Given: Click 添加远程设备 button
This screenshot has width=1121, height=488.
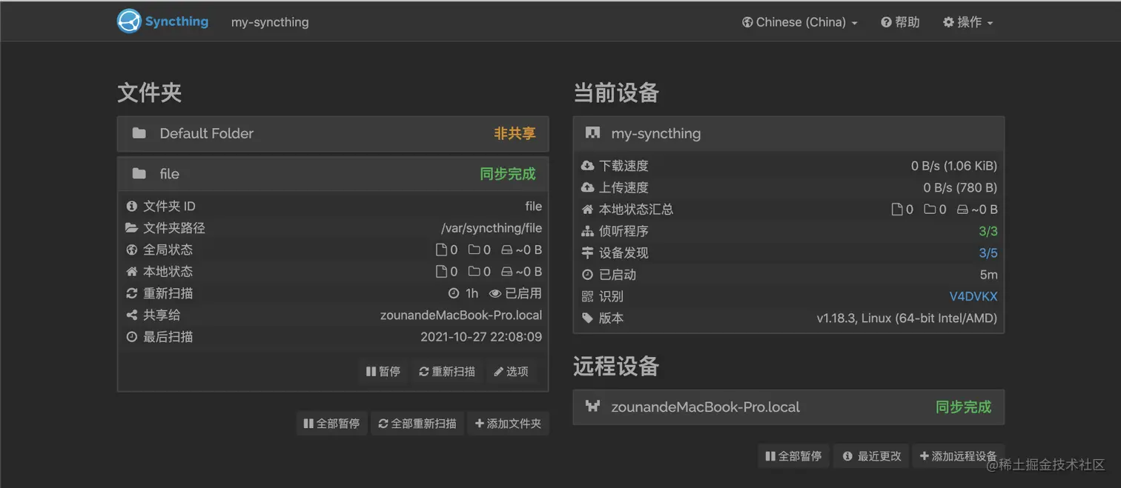Looking at the screenshot, I should pyautogui.click(x=958, y=456).
